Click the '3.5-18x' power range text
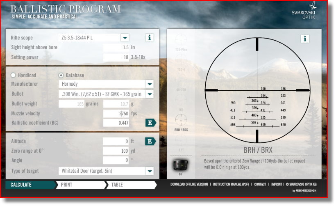The image size is (336, 206). 138,57
